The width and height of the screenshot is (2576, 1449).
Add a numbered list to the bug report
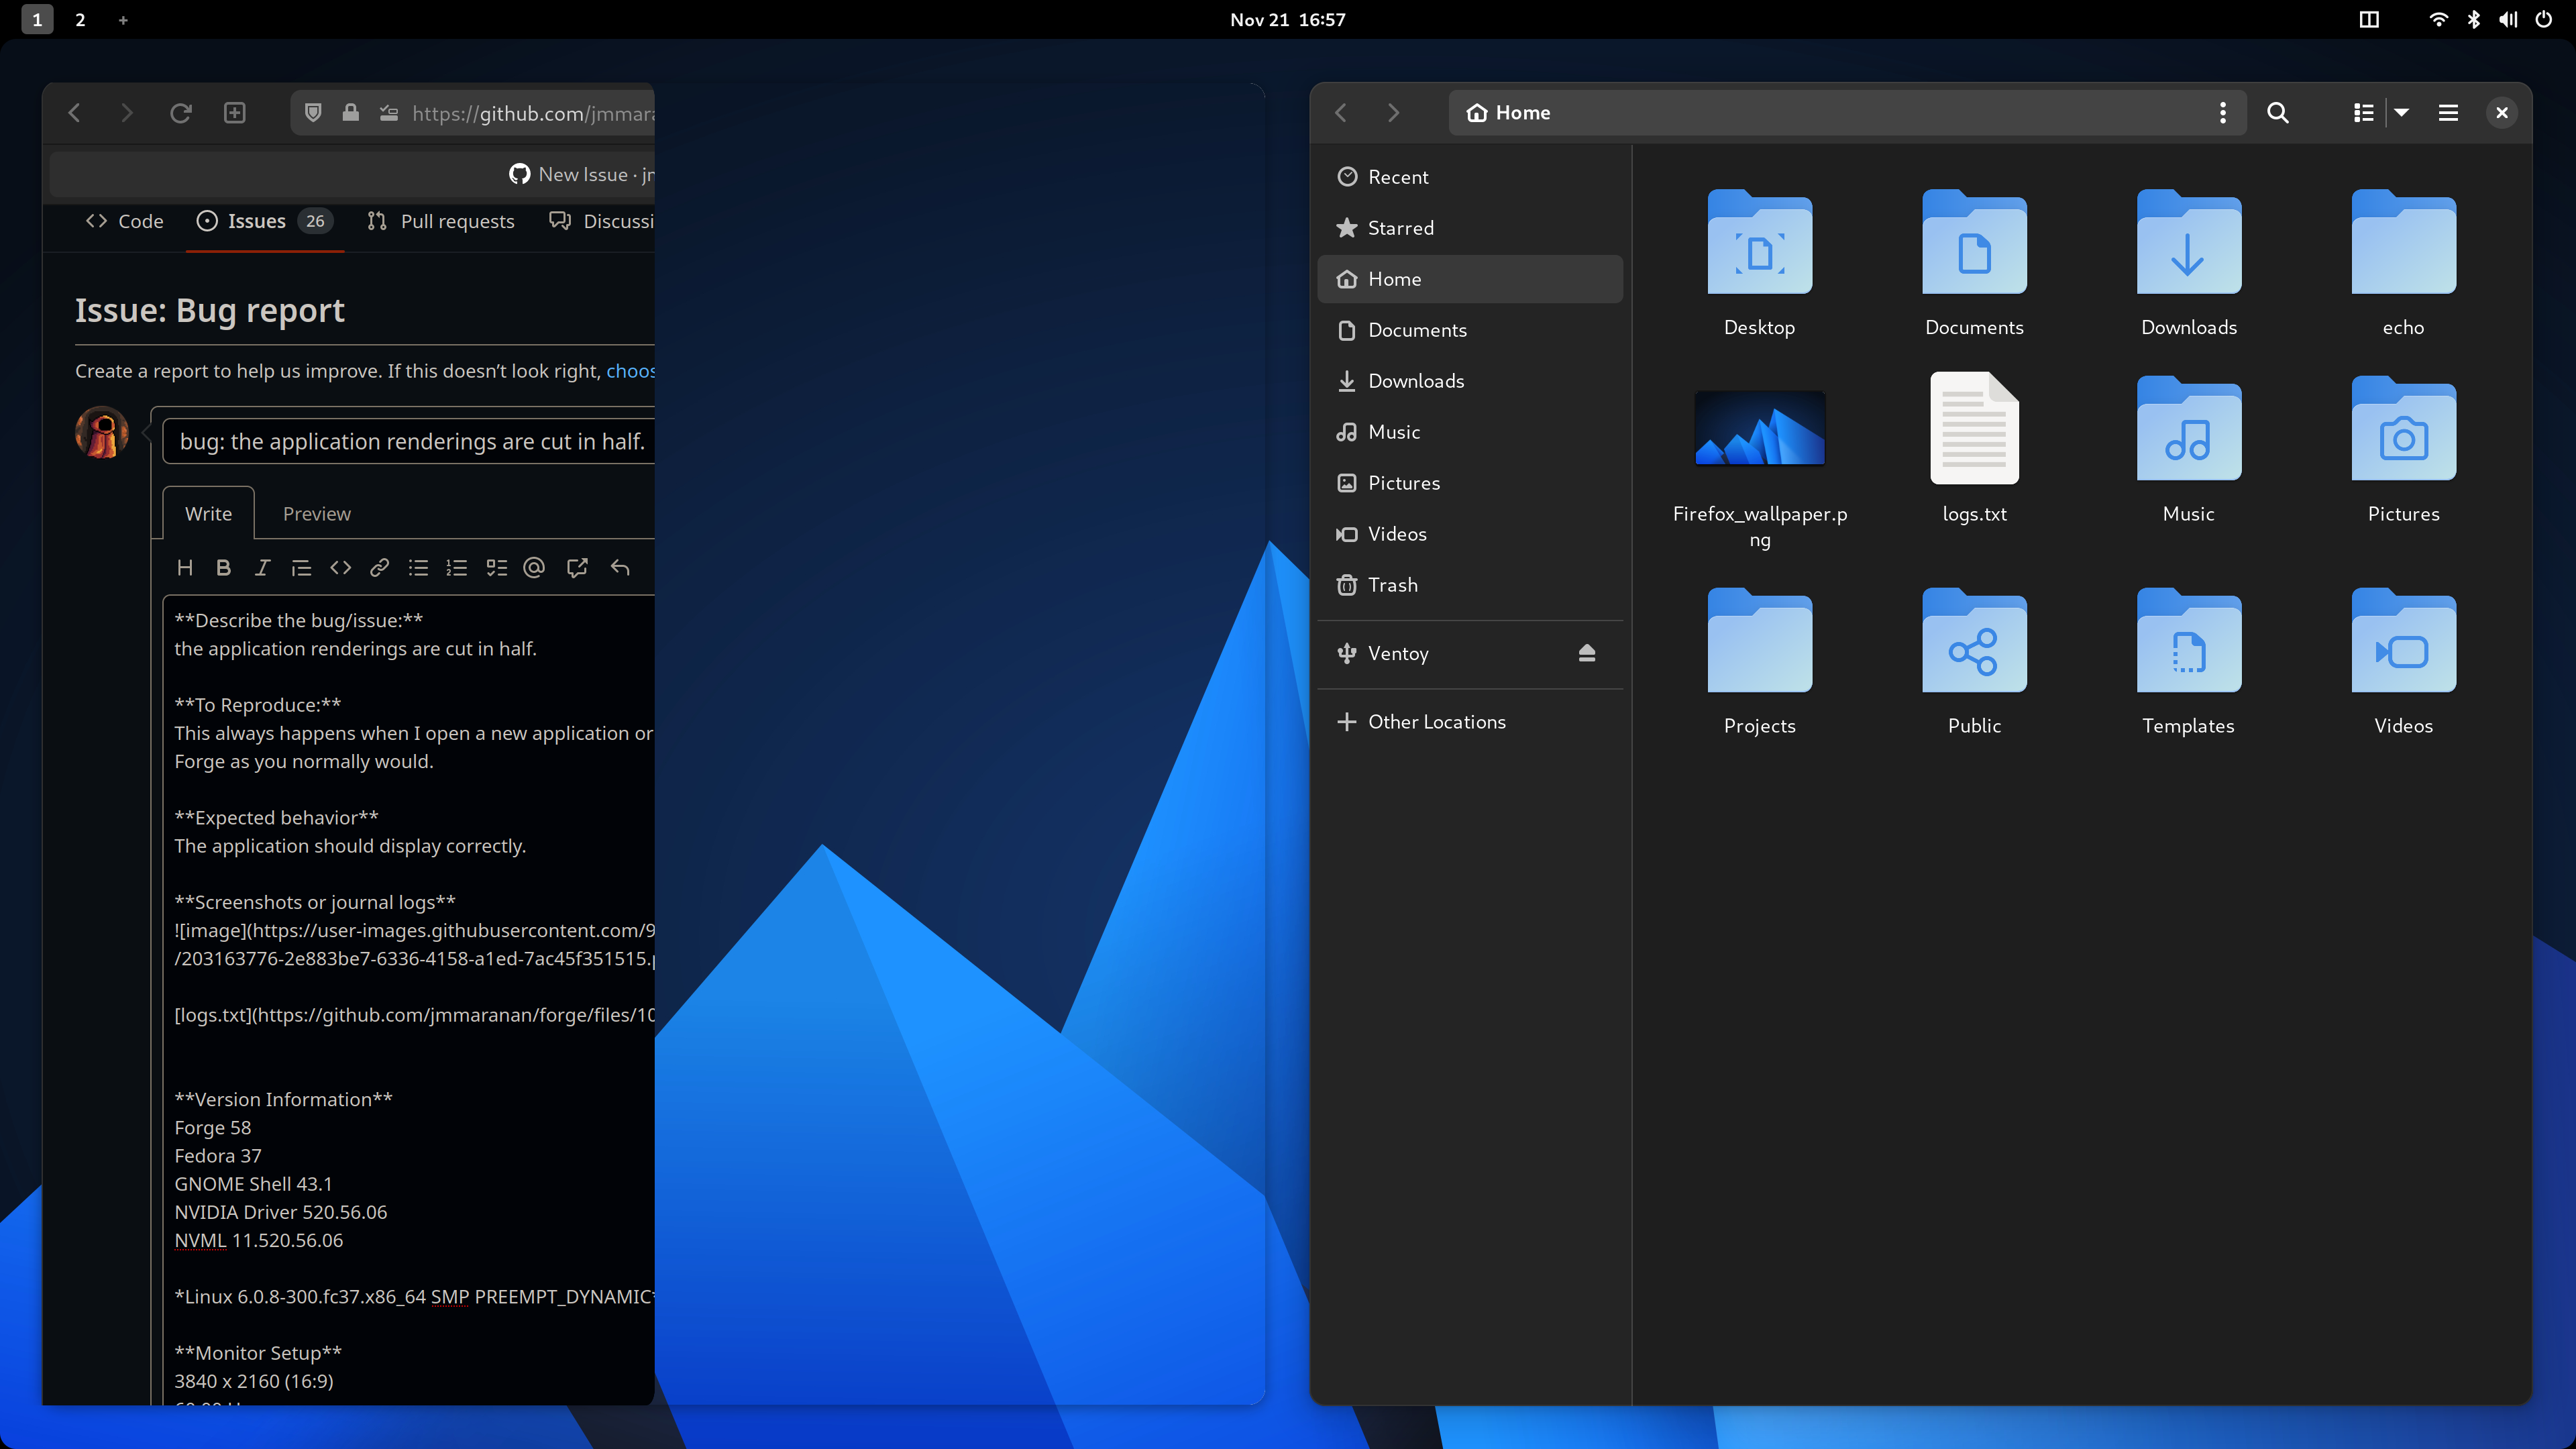pos(457,567)
